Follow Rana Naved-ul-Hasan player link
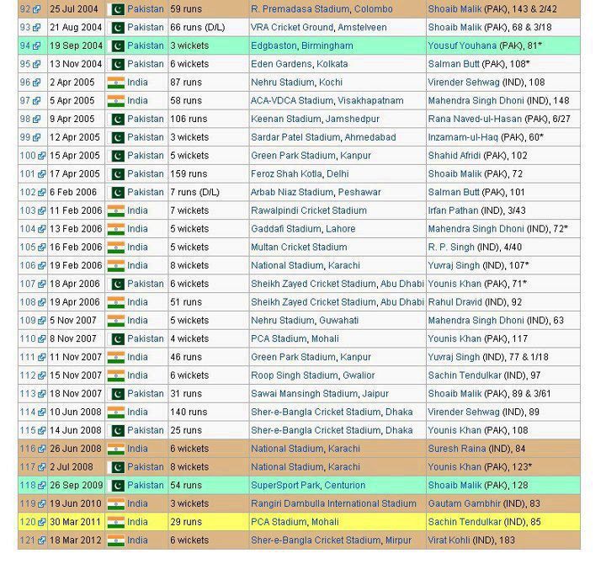This screenshot has width=606, height=564. tap(475, 119)
